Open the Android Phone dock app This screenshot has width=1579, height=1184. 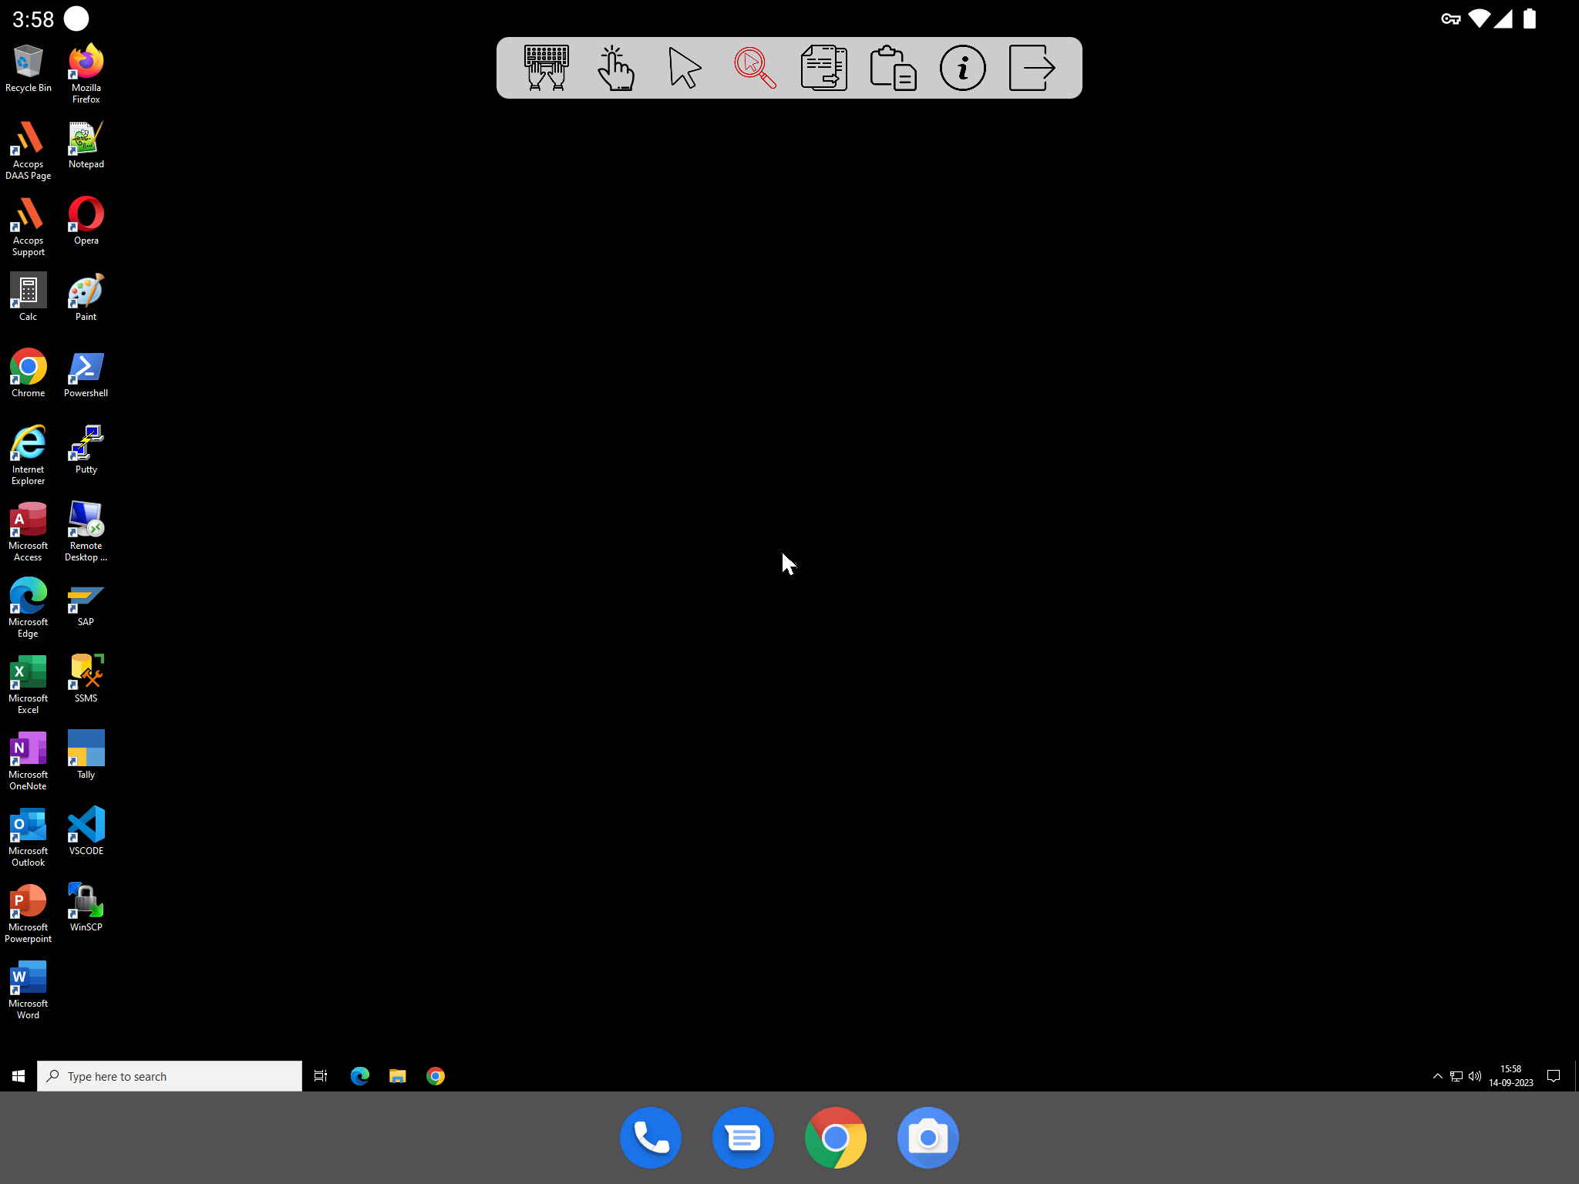[651, 1138]
